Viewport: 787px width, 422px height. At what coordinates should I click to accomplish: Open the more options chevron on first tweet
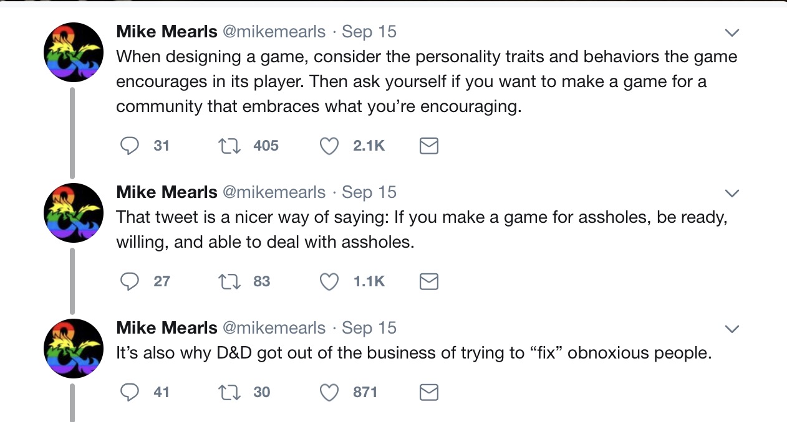[732, 32]
